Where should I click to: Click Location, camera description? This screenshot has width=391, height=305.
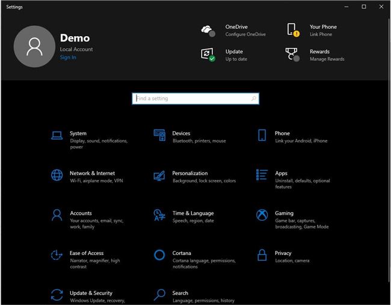(292, 260)
